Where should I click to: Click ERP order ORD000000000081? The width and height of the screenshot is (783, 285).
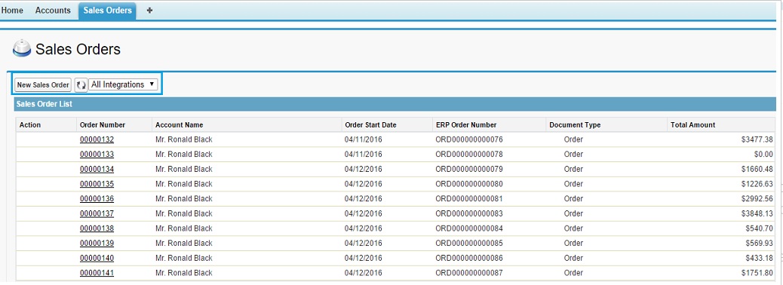pyautogui.click(x=469, y=198)
